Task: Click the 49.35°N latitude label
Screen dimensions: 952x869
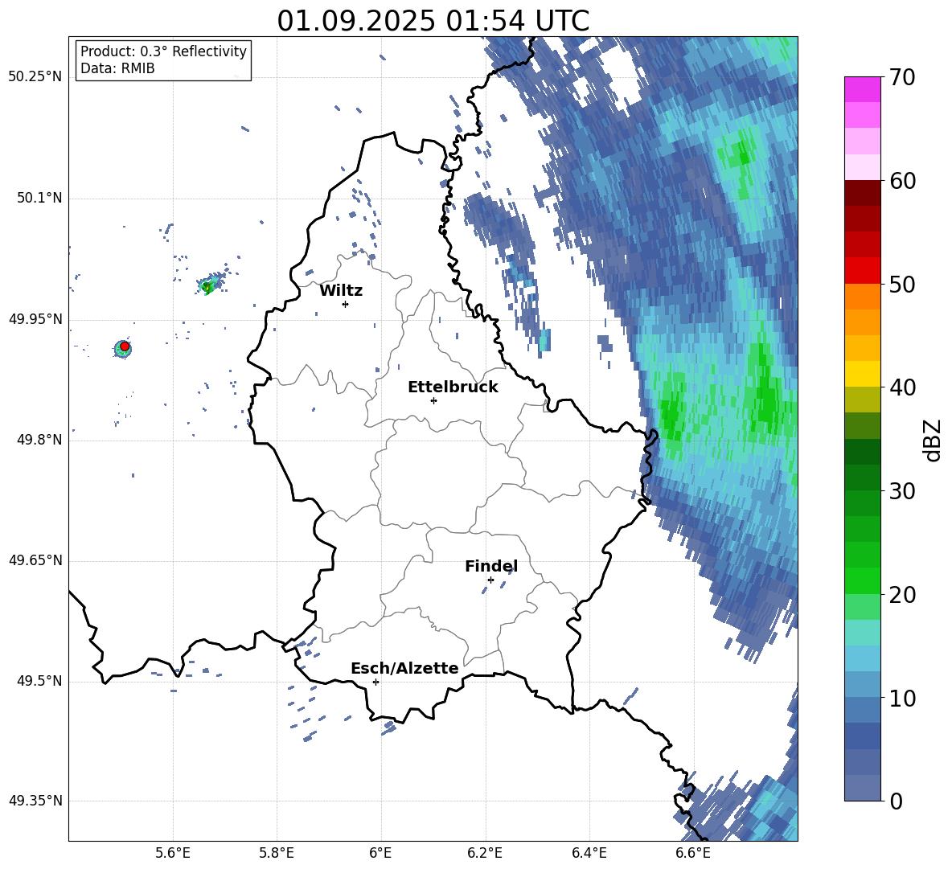Action: click(35, 801)
